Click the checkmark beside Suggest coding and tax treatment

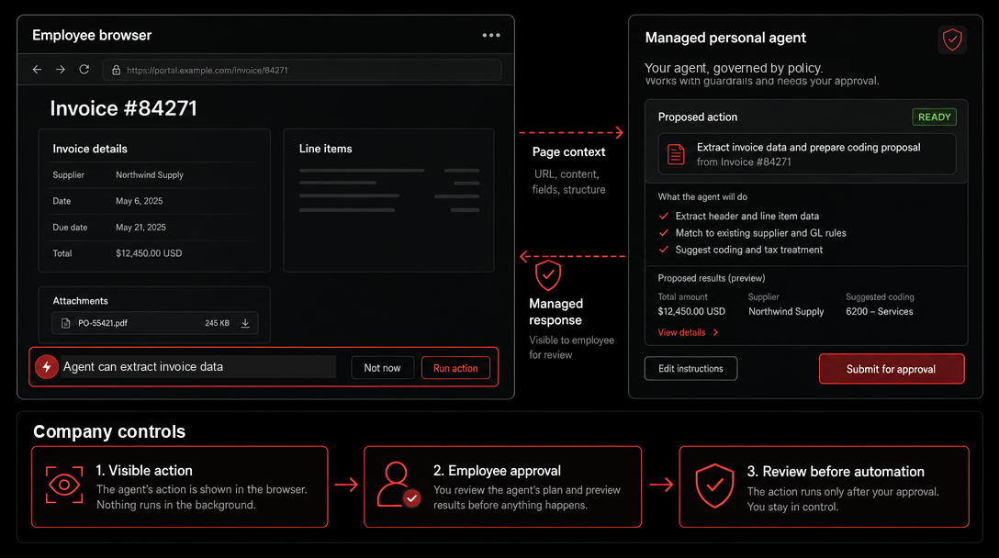pos(664,250)
